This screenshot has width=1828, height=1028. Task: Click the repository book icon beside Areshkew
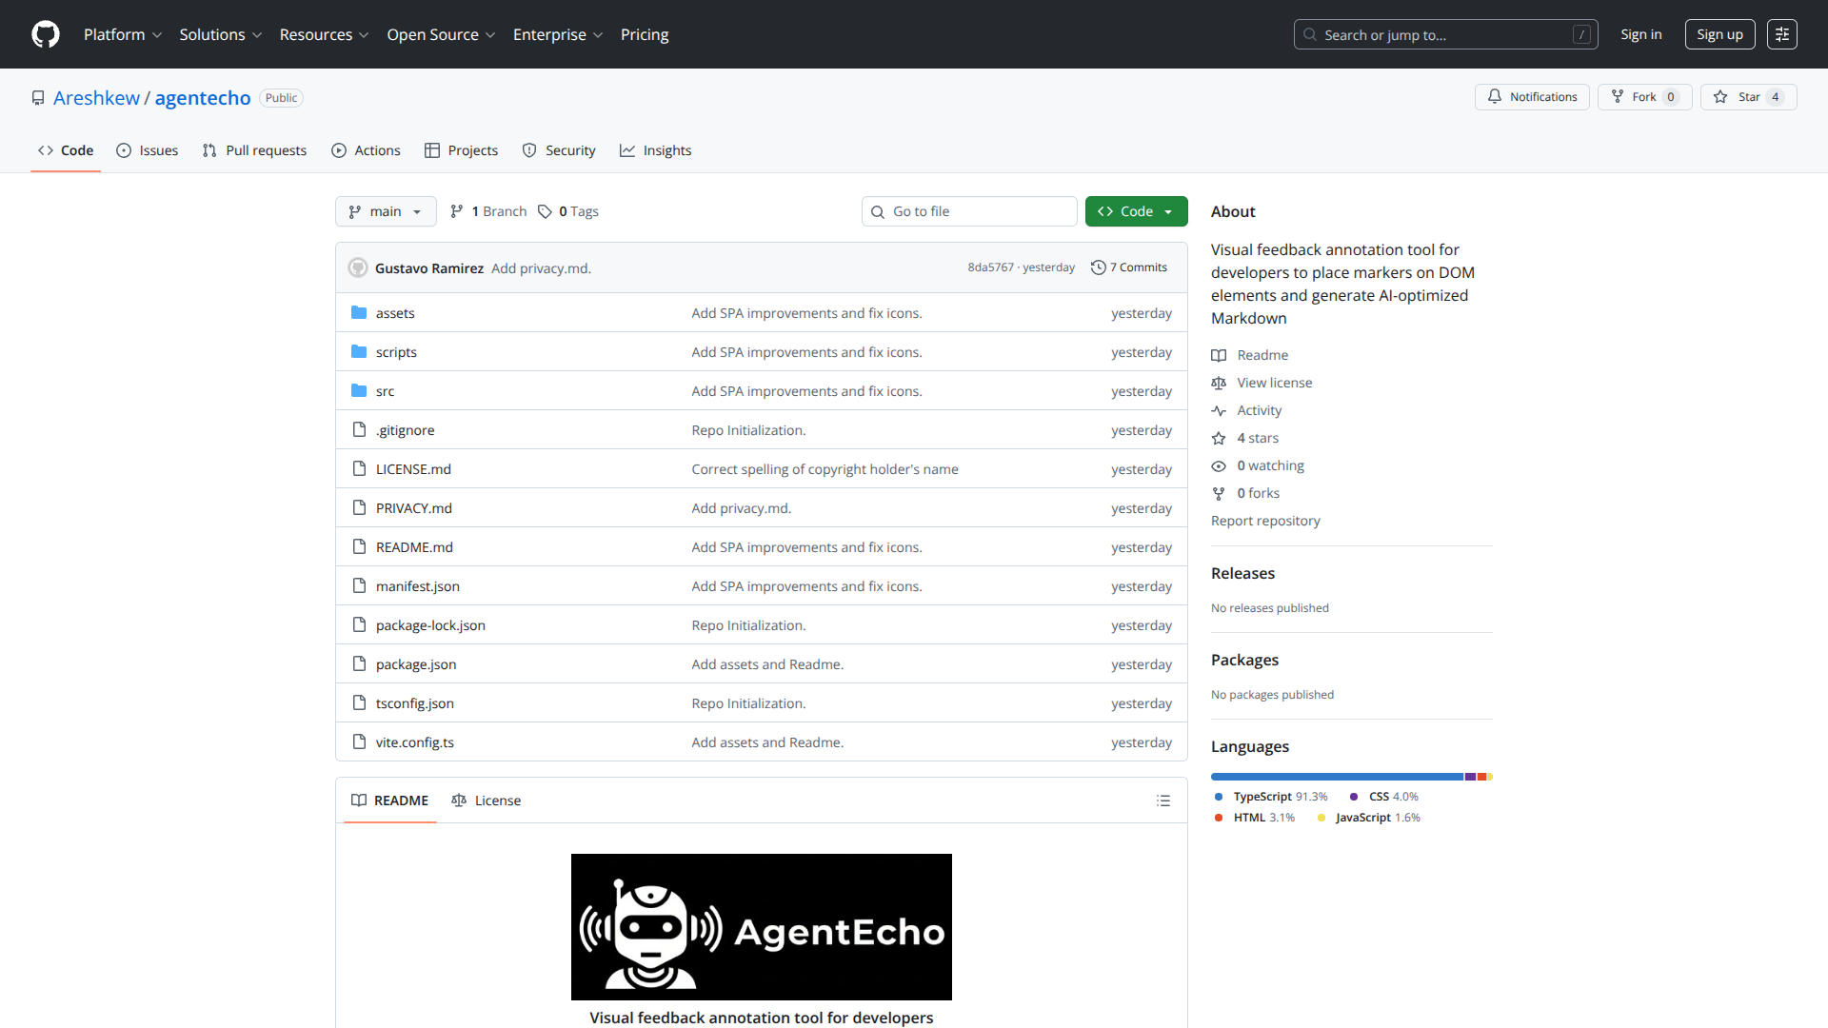point(38,97)
